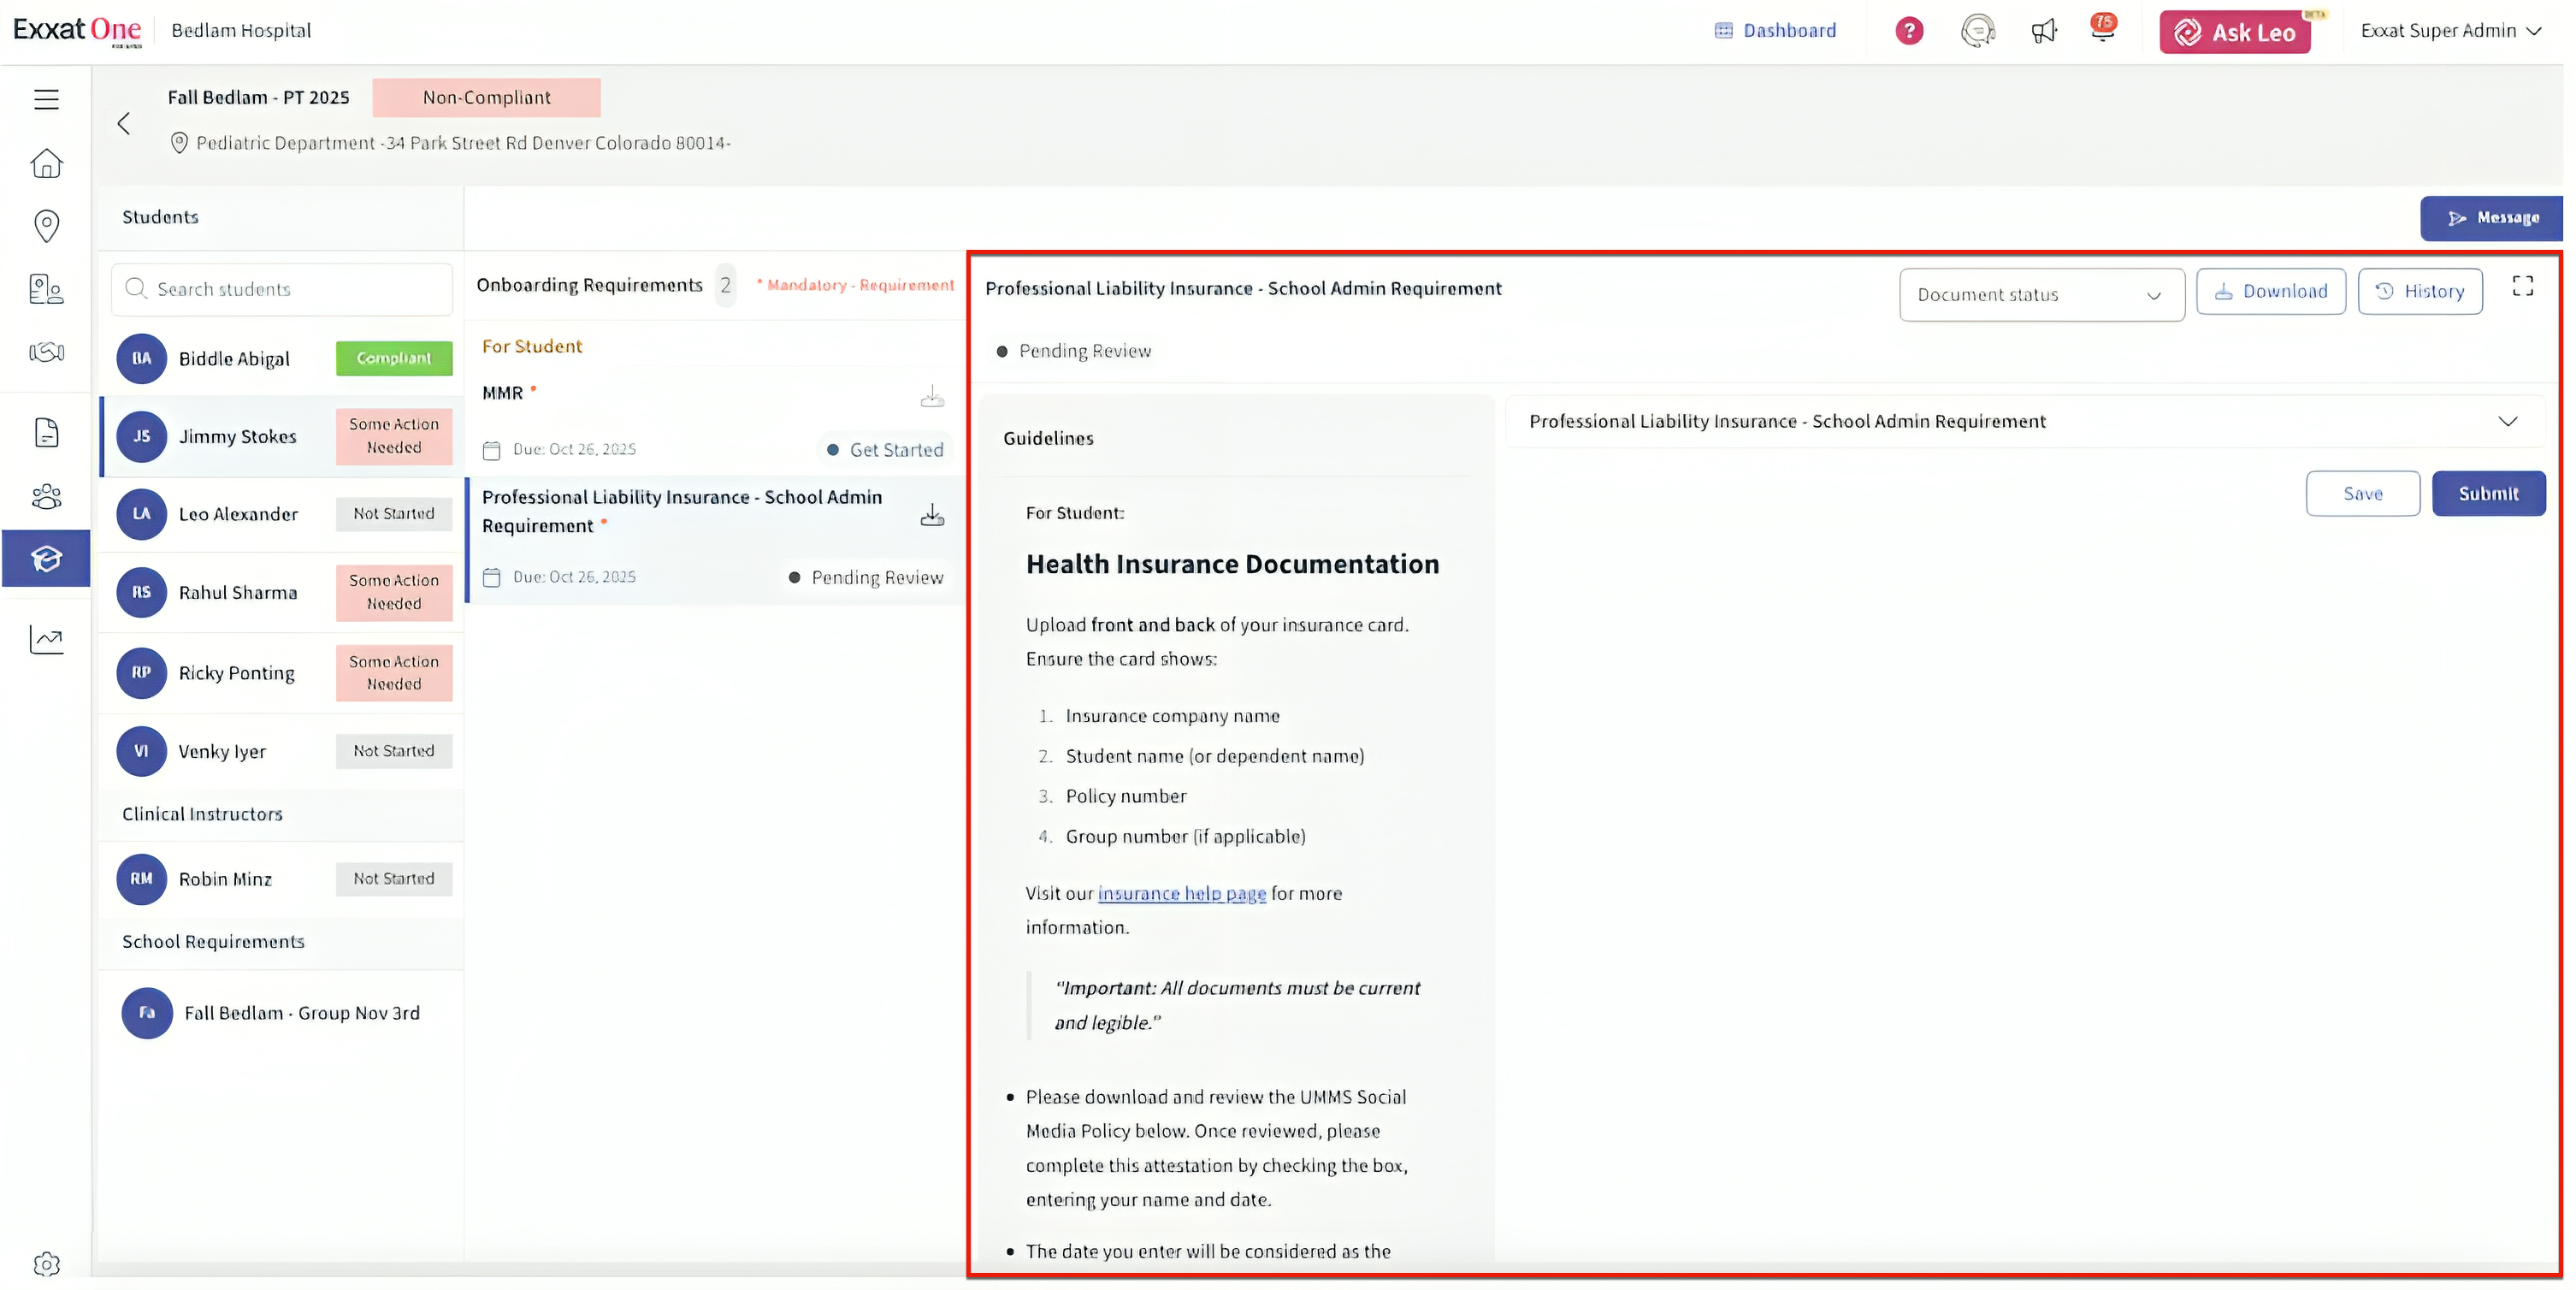Open the hamburger menu in sidebar
Image resolution: width=2576 pixels, height=1290 pixels.
(46, 99)
